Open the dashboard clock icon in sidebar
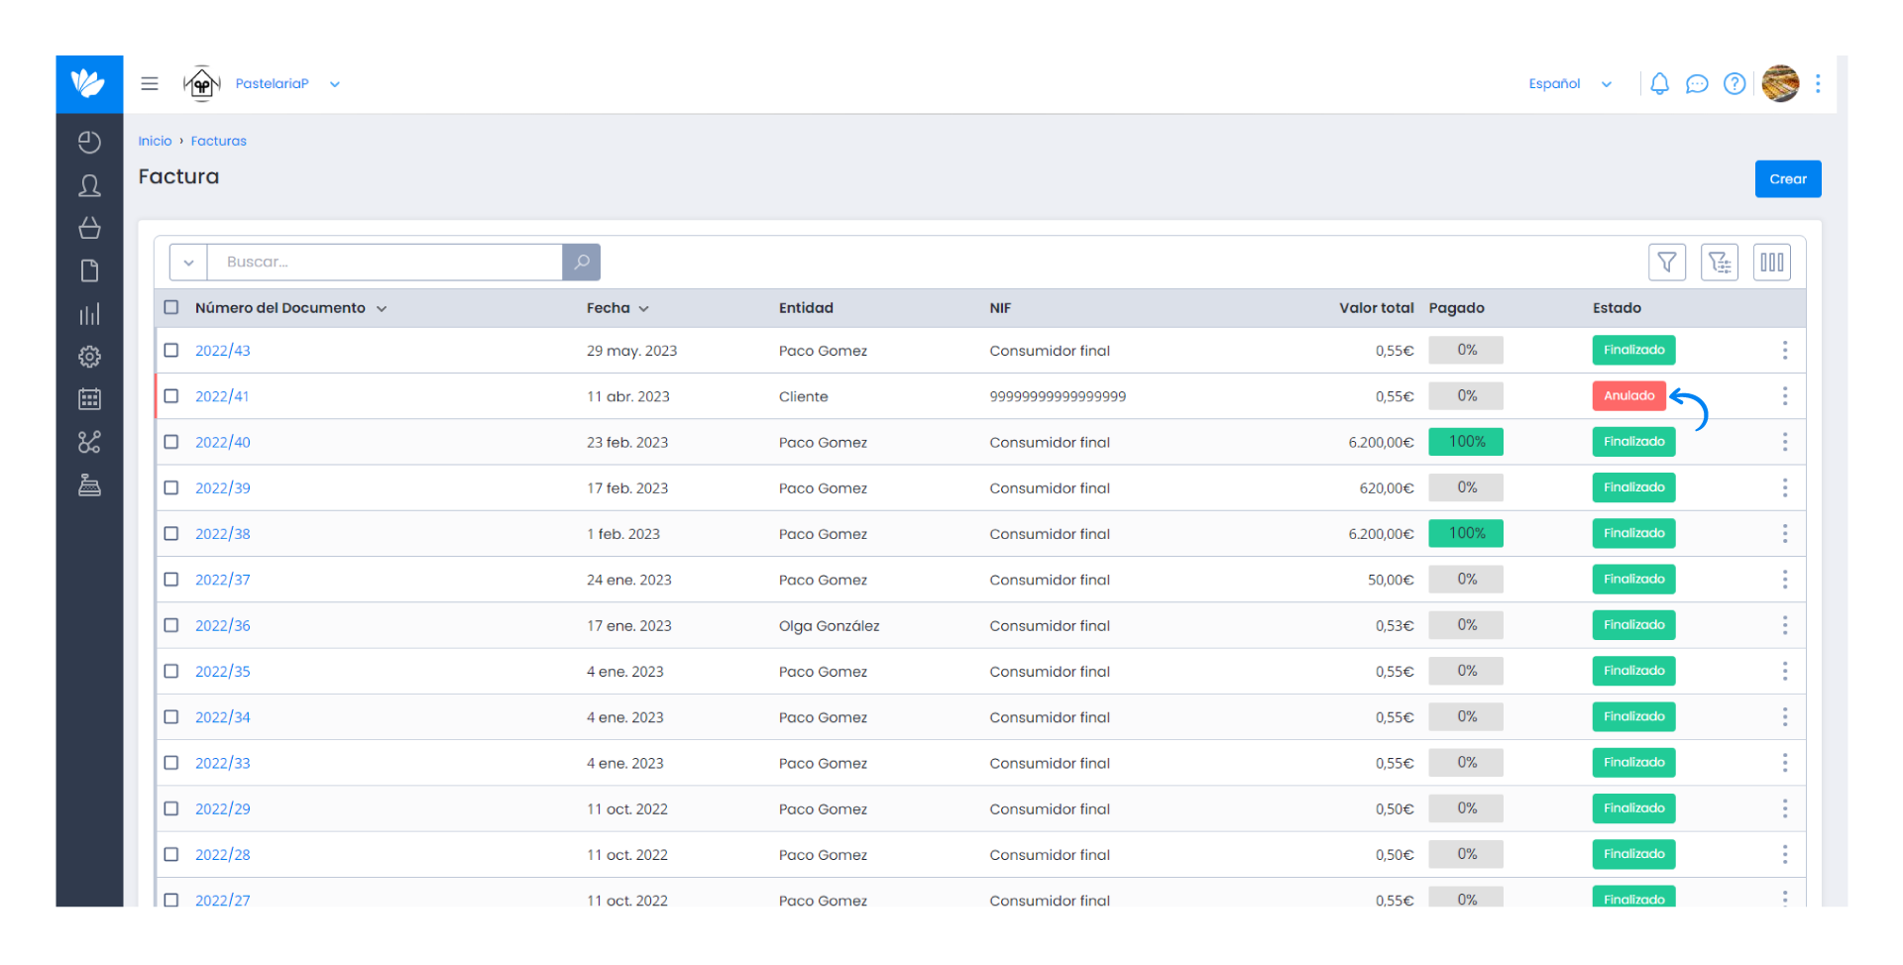 [89, 143]
